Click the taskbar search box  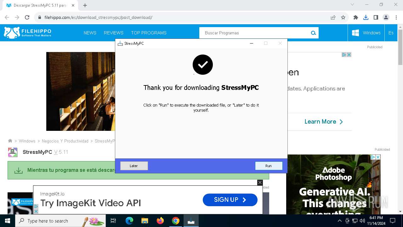(60, 221)
